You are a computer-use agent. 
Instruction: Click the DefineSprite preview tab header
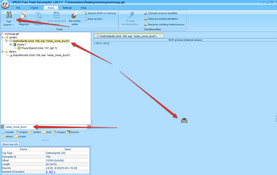pyautogui.click(x=129, y=36)
